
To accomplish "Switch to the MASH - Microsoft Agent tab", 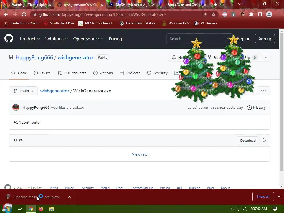I will coord(132,5).
